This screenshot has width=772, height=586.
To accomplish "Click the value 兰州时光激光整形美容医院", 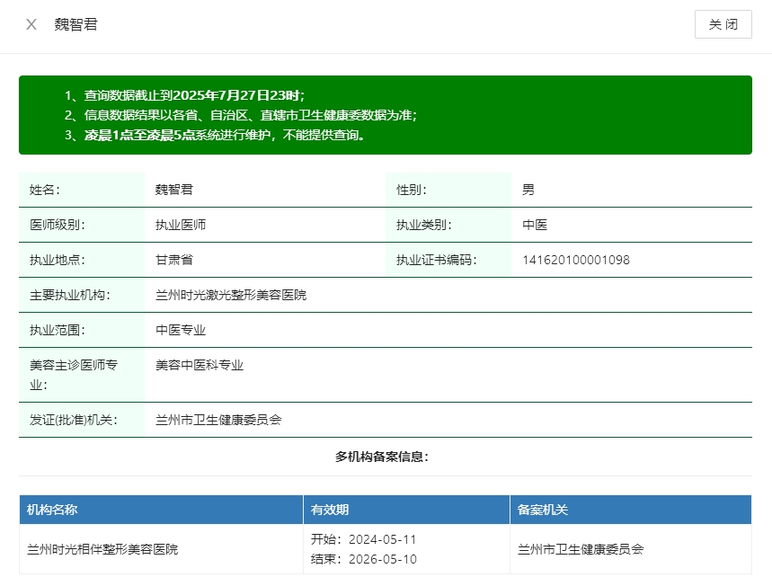I will point(231,295).
